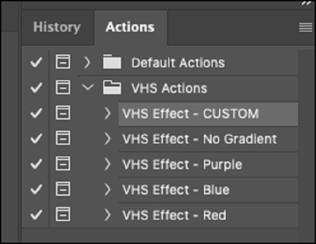The width and height of the screenshot is (316, 244).
Task: Uncheck the VHS Effect - Blue action
Action: click(x=36, y=190)
